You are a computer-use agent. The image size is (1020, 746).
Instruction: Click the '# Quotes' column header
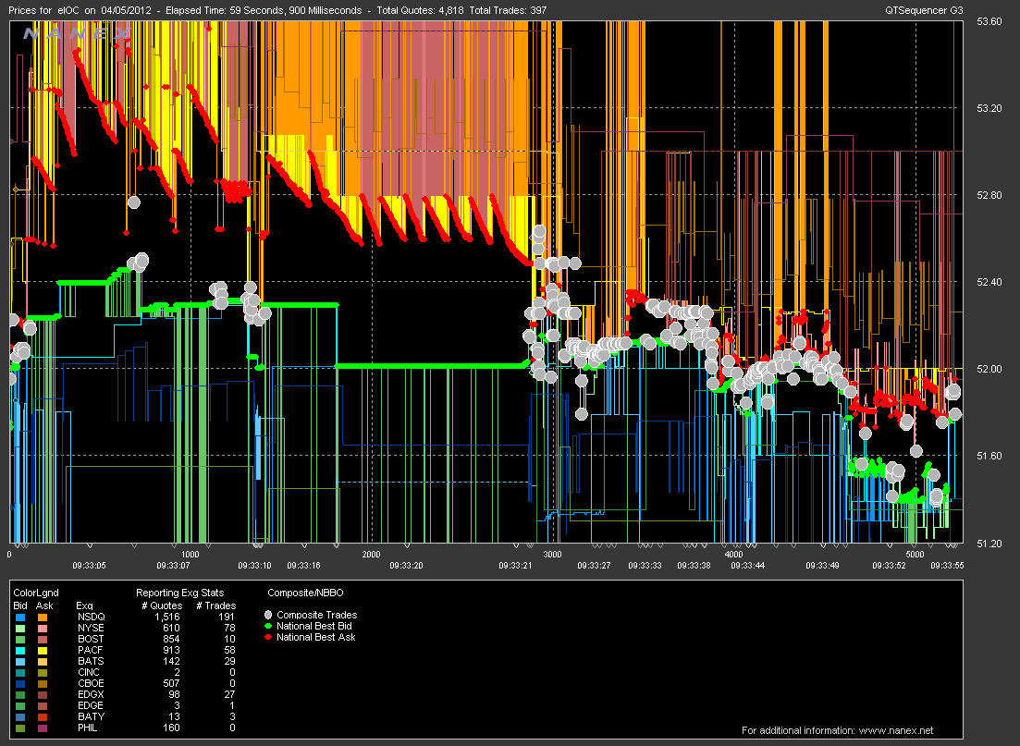pyautogui.click(x=161, y=605)
